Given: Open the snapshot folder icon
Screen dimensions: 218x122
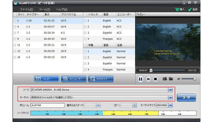Looking at the screenshot, I should pyautogui.click(x=171, y=79).
